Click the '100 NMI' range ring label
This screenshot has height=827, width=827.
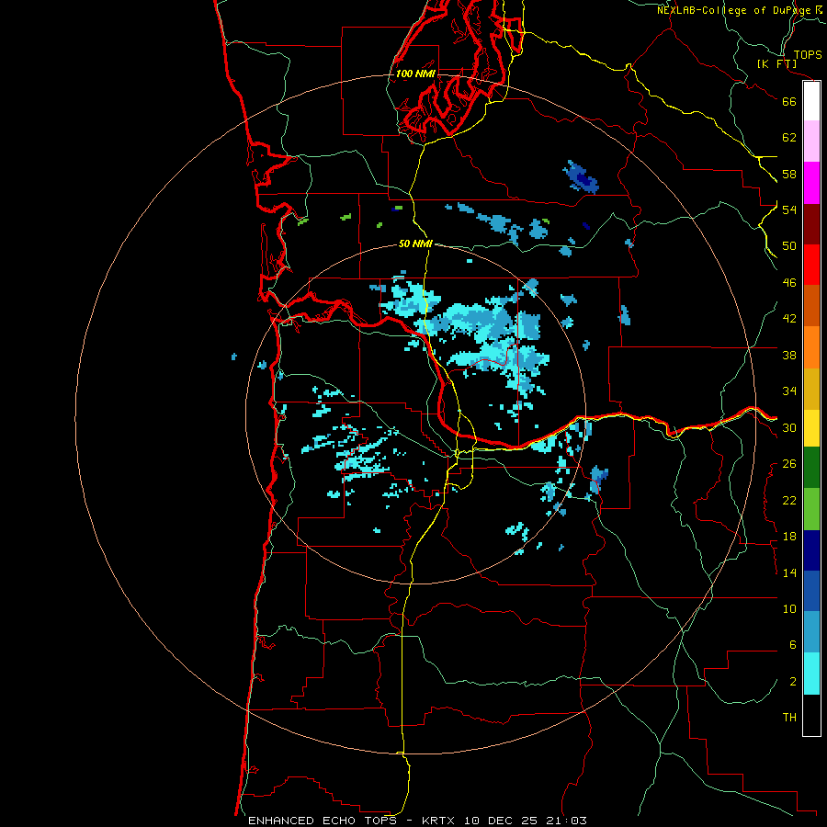tap(415, 74)
